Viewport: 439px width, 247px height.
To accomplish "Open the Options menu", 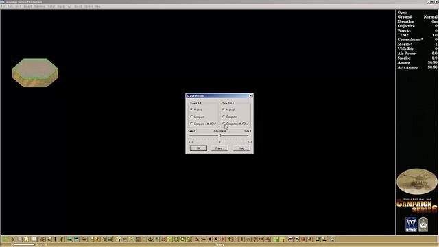I will click(88, 6).
